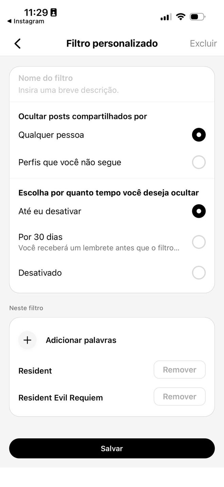224x487 pixels.
Task: Tap the "Adicionar palavras" label
Action: [x=81, y=340]
